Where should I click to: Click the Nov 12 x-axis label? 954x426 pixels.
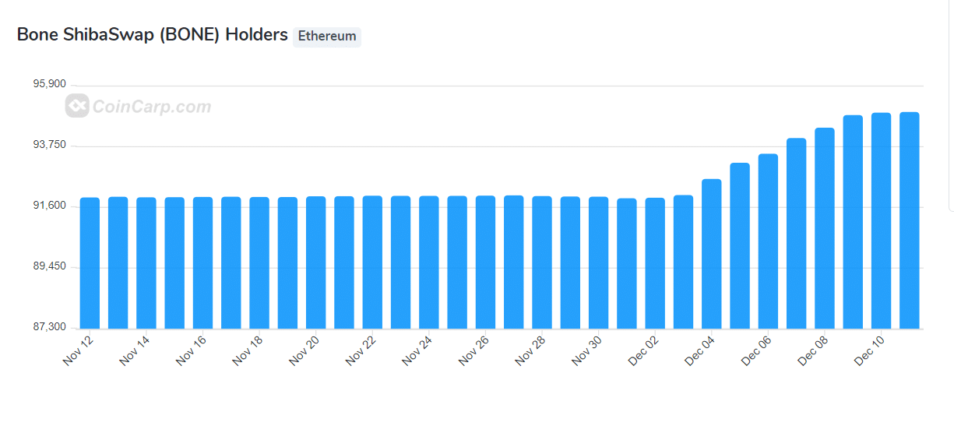click(x=78, y=350)
